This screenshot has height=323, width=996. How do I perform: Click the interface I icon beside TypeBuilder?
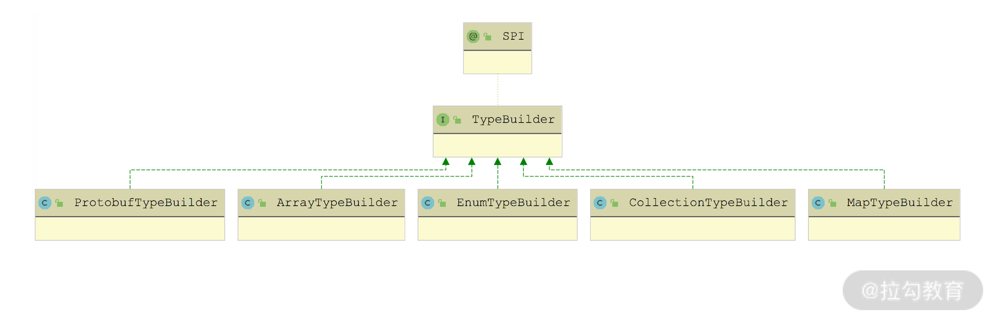tap(442, 120)
